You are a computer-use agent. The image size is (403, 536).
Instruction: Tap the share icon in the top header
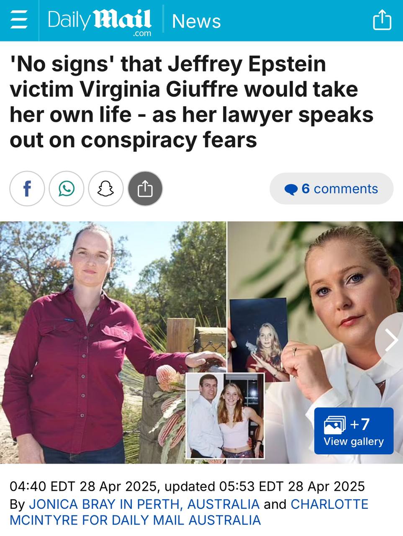coord(382,20)
